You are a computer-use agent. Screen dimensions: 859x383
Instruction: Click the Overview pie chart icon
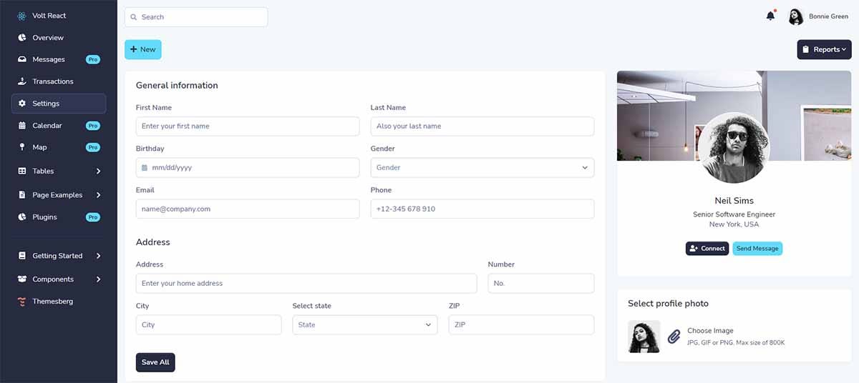22,37
